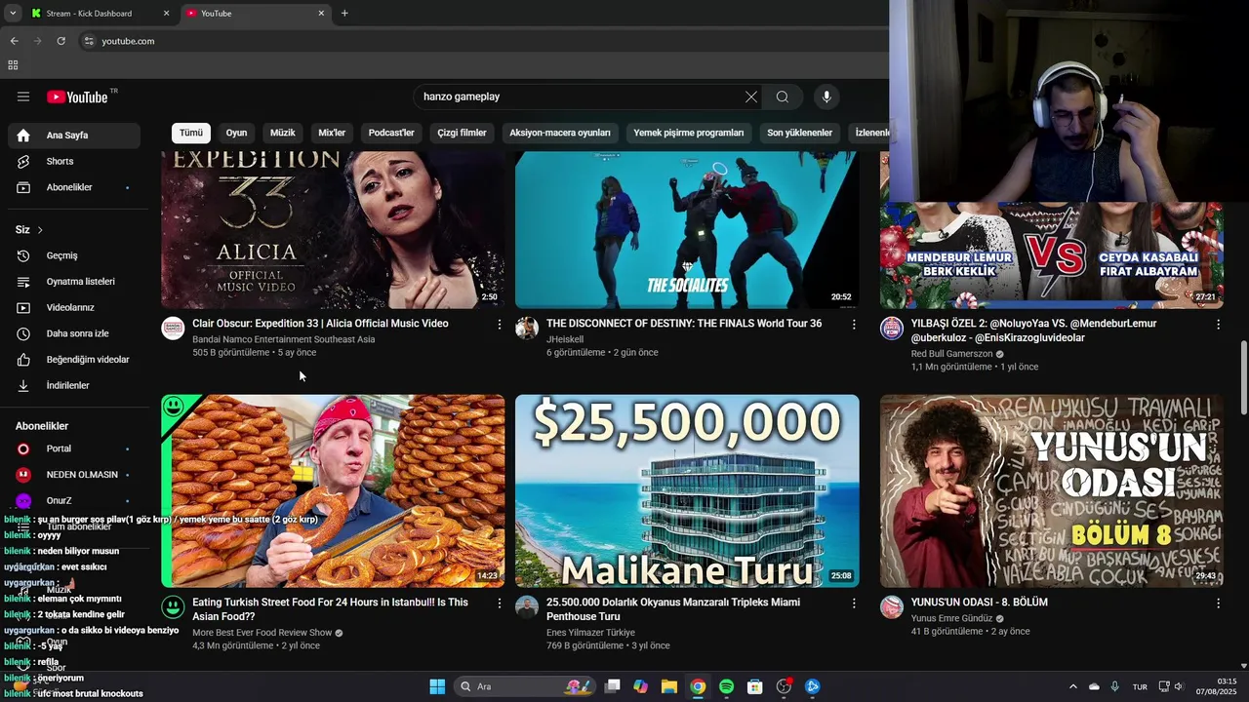1249x702 pixels.
Task: Click the simit street food thumbnail
Action: 333,490
